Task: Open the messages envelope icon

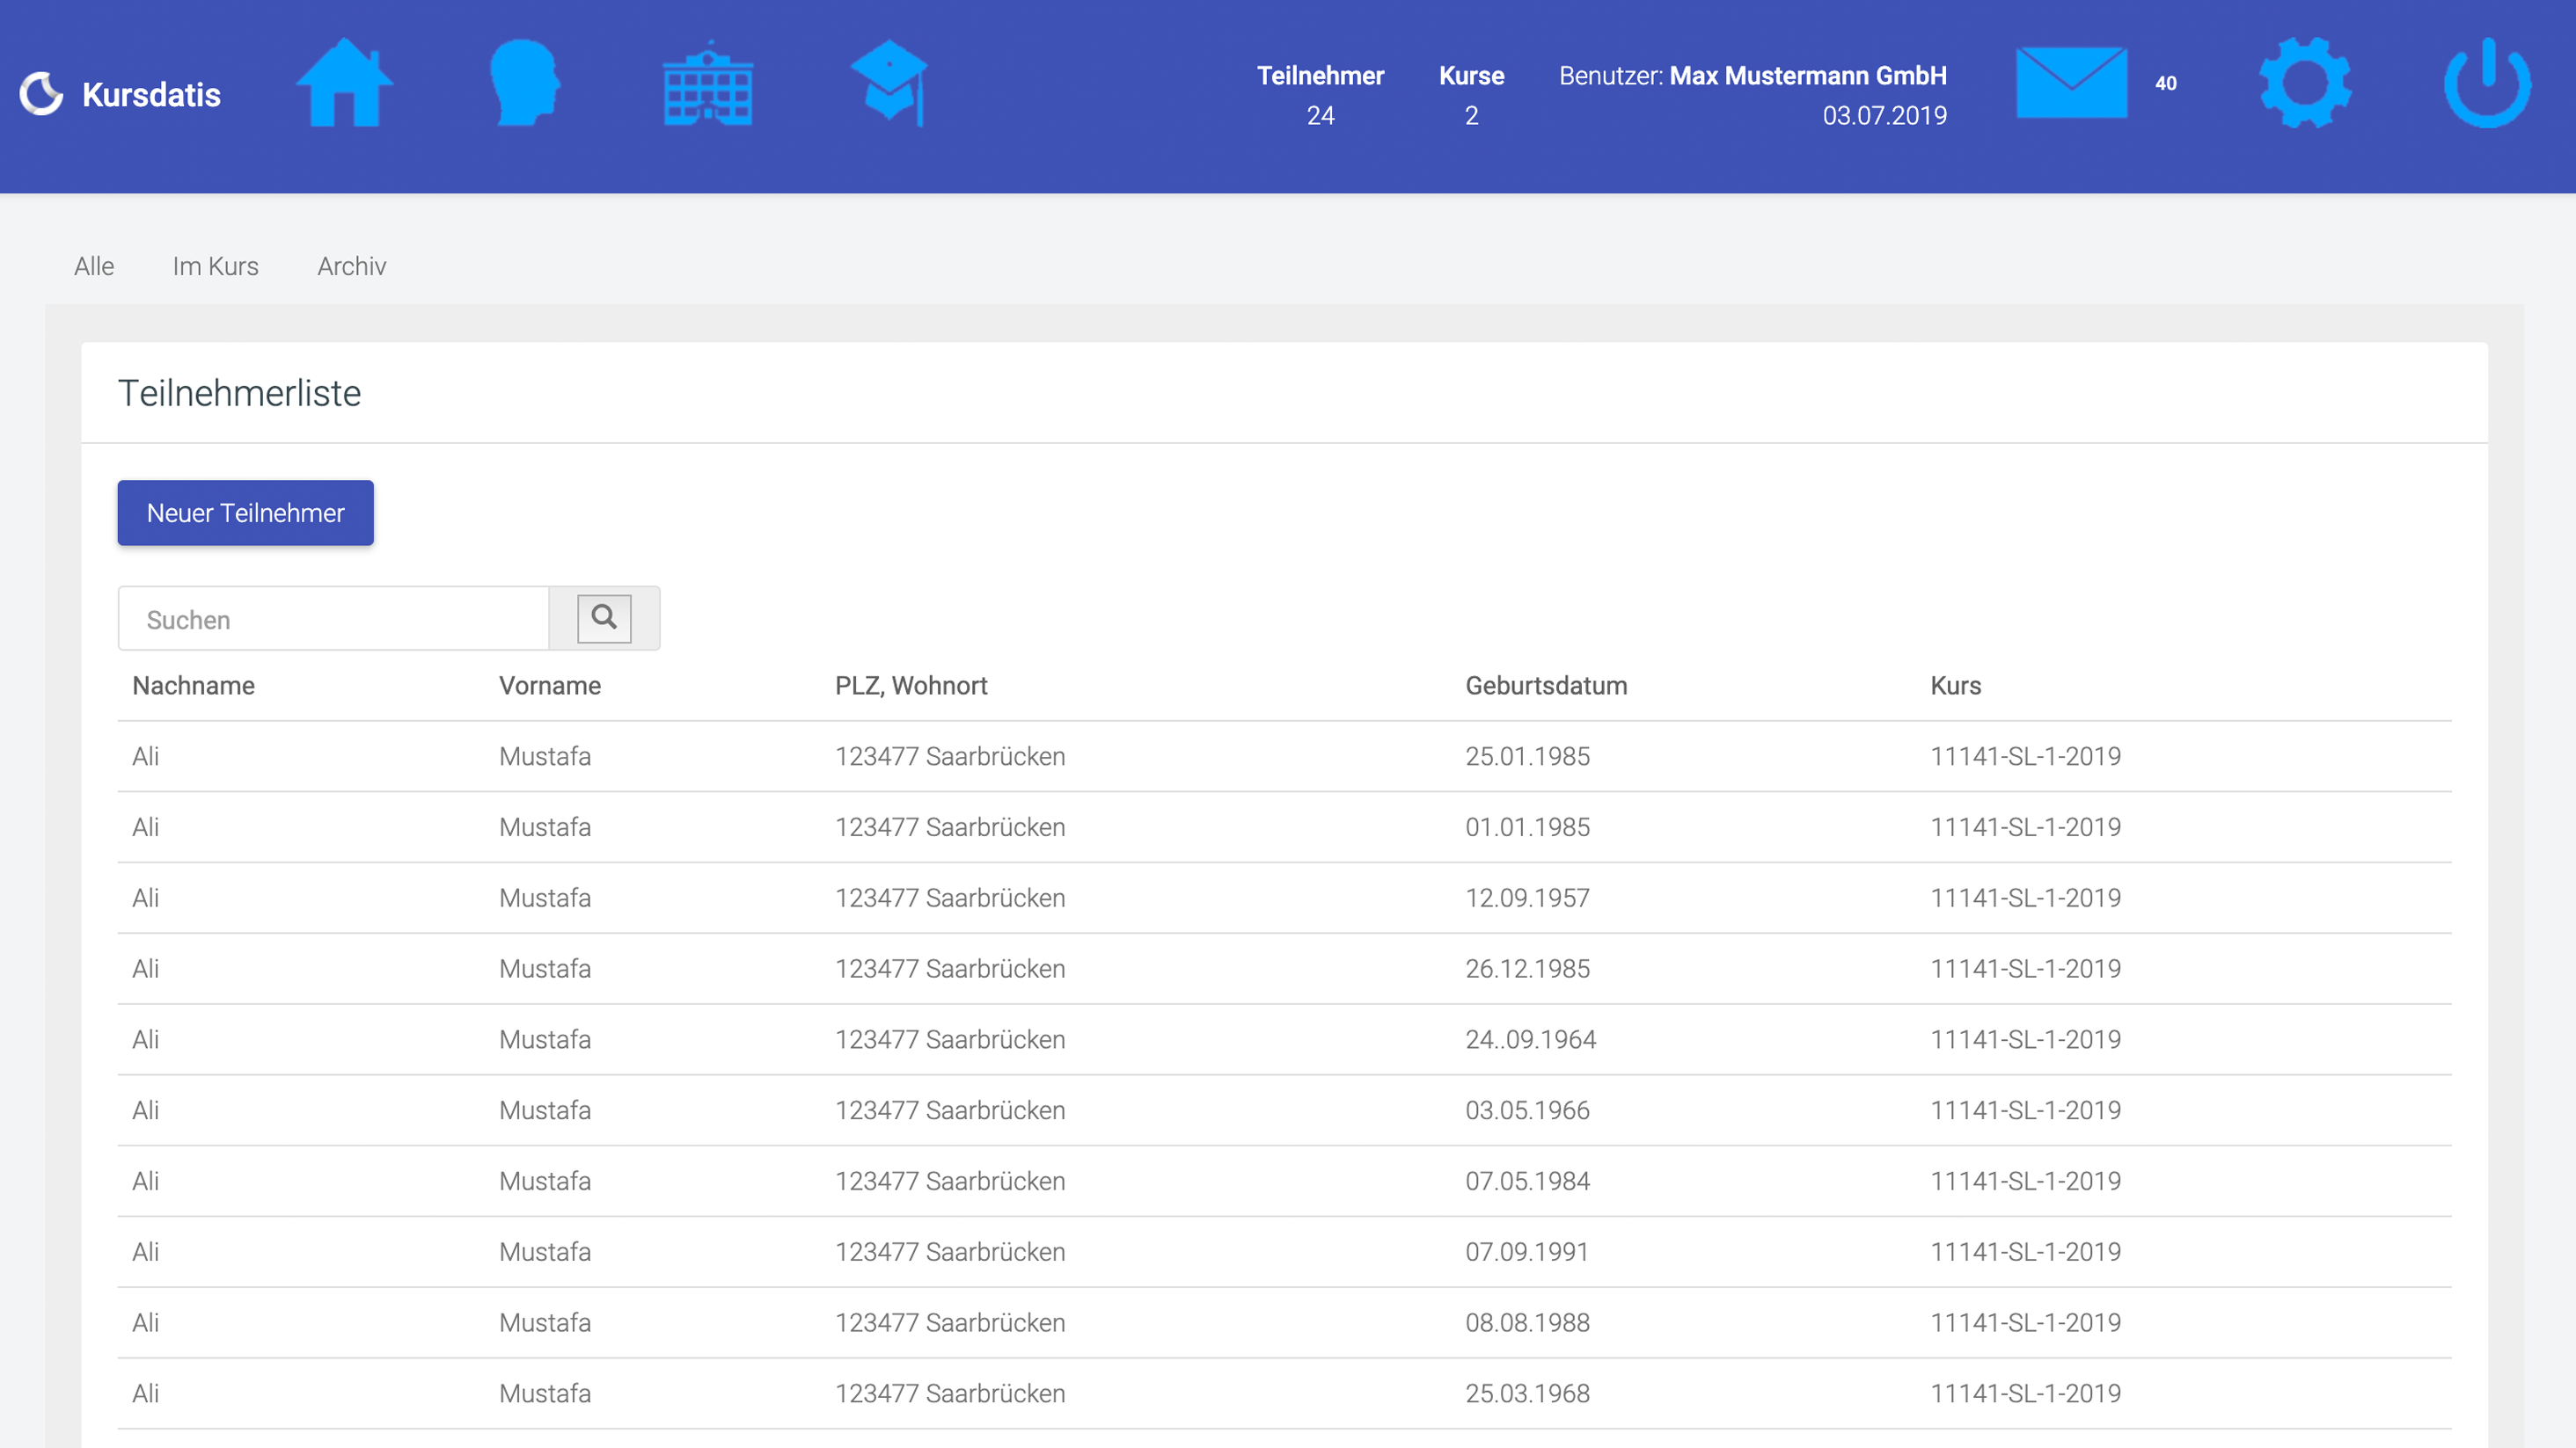Action: tap(2071, 83)
